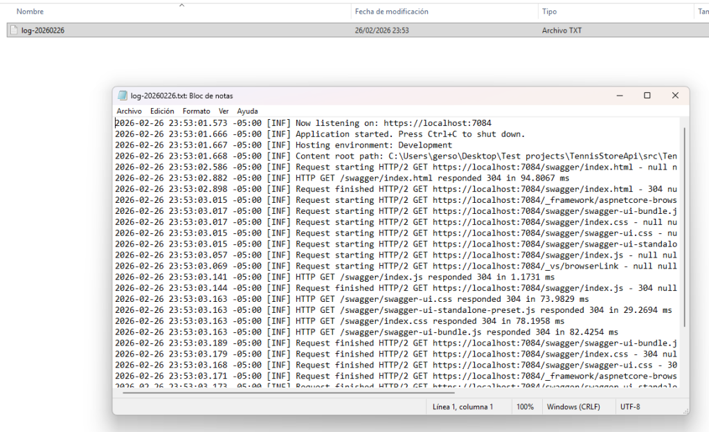Sort Explorer files by Tipo column

coord(549,11)
